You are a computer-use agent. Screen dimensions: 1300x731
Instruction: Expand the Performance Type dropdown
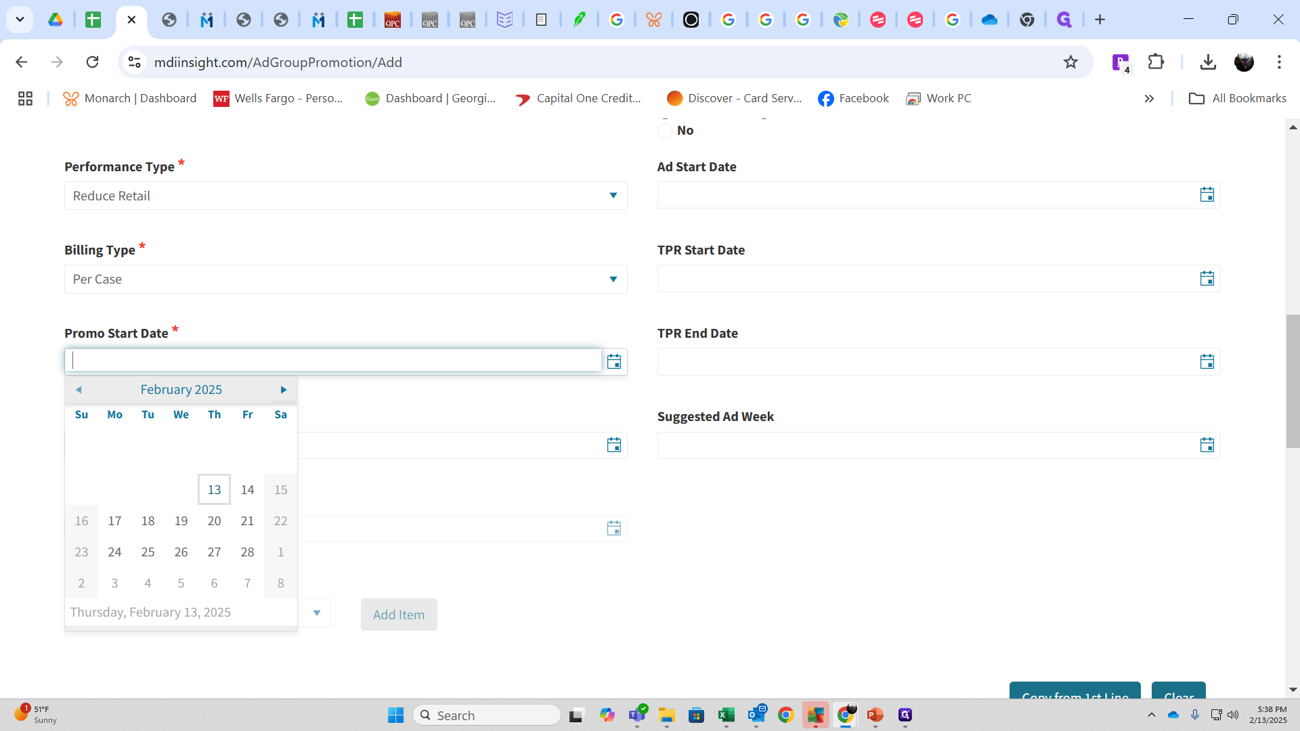pyautogui.click(x=613, y=196)
